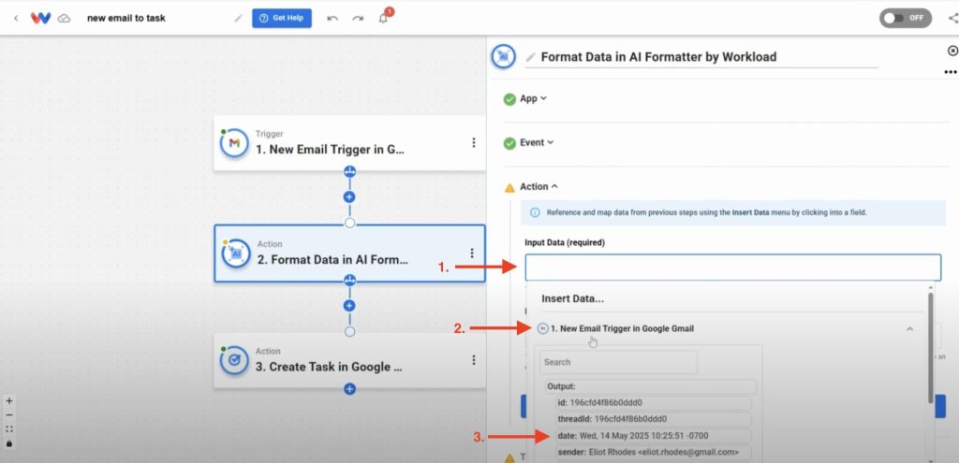This screenshot has width=959, height=463.
Task: Add a step after the Format Data action
Action: pos(349,306)
